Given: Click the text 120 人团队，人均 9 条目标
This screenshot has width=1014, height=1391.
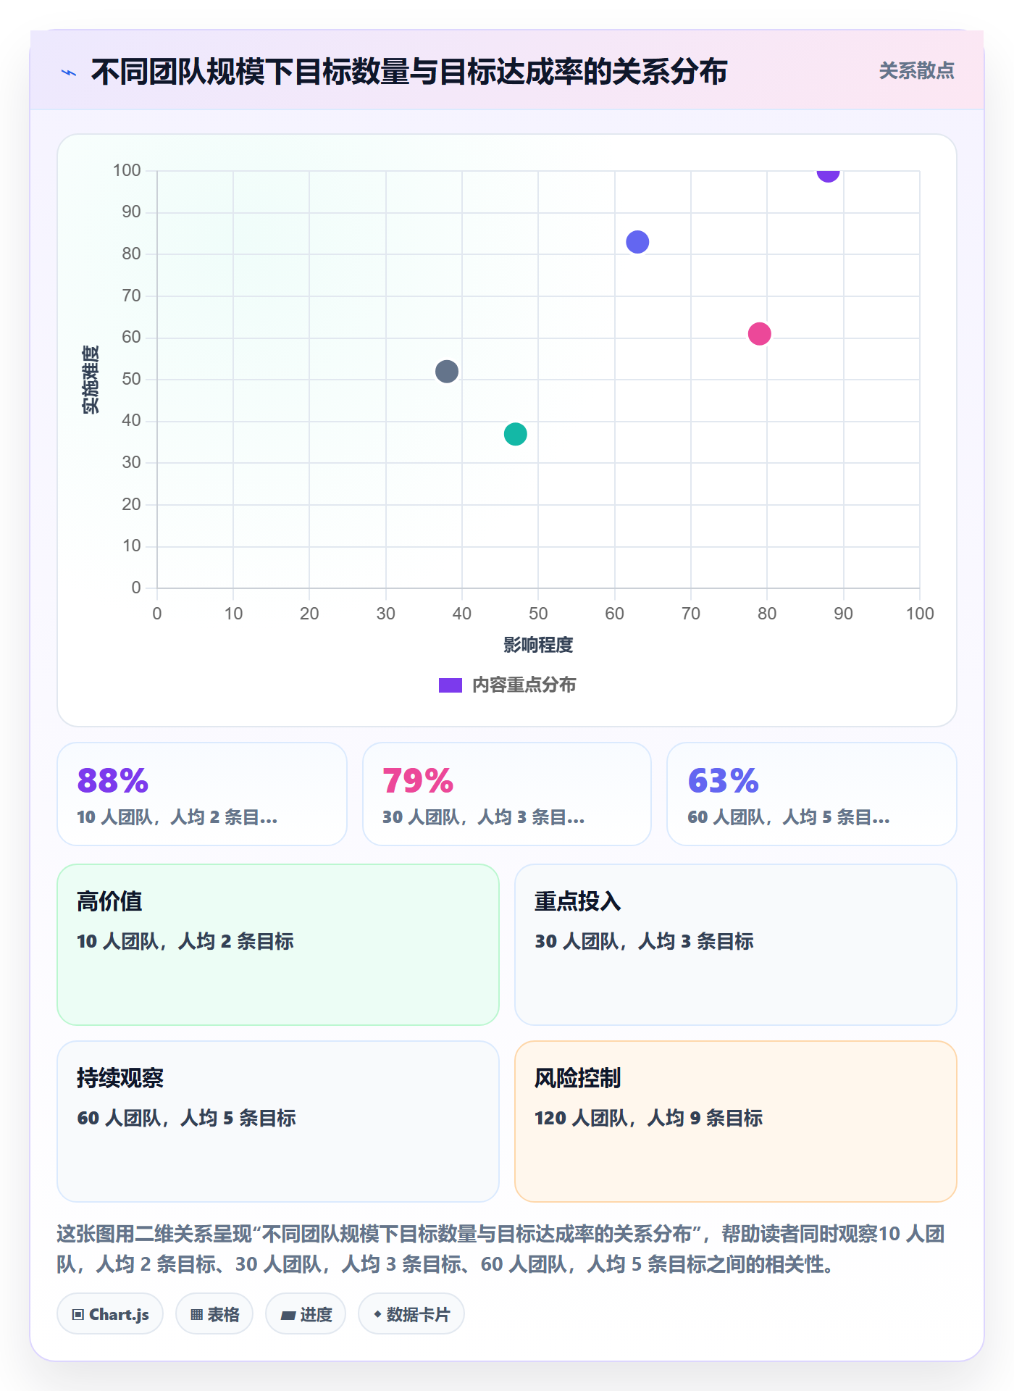Looking at the screenshot, I should pos(648,1118).
